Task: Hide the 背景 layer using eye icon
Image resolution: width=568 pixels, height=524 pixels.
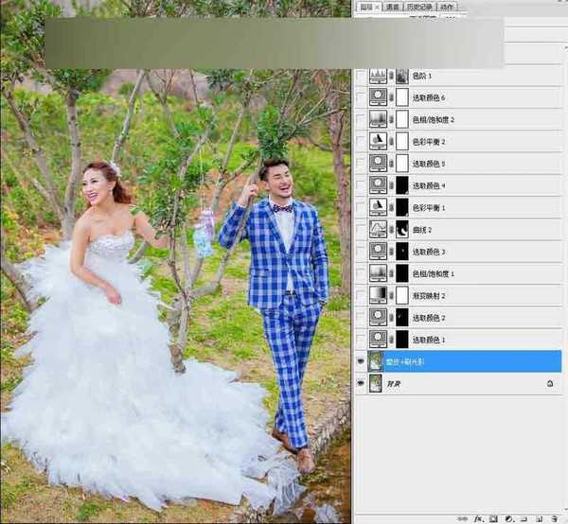Action: pos(360,383)
